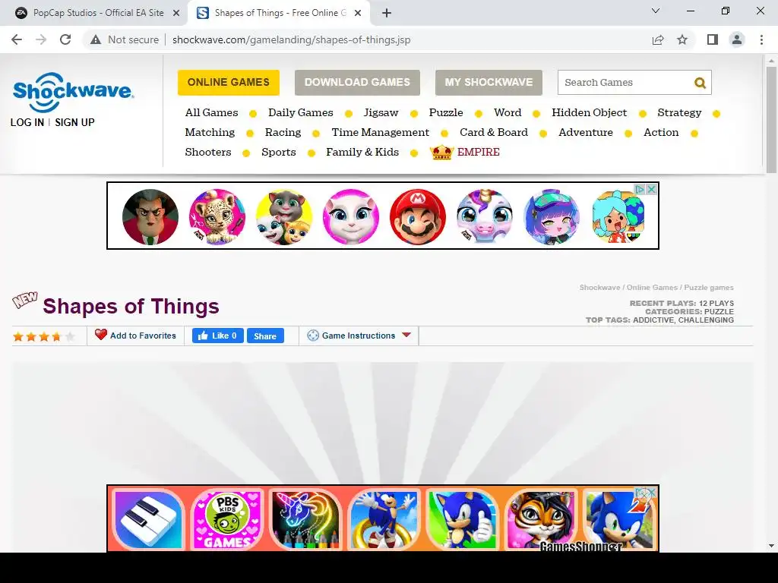The width and height of the screenshot is (778, 583).
Task: Open the Online Games breadcrumb link
Action: [651, 288]
